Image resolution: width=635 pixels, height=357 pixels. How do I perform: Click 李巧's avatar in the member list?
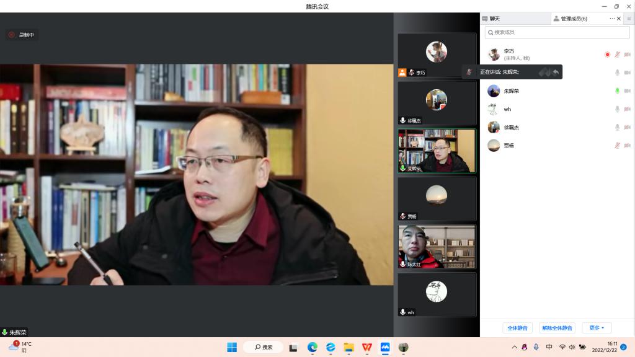(494, 55)
